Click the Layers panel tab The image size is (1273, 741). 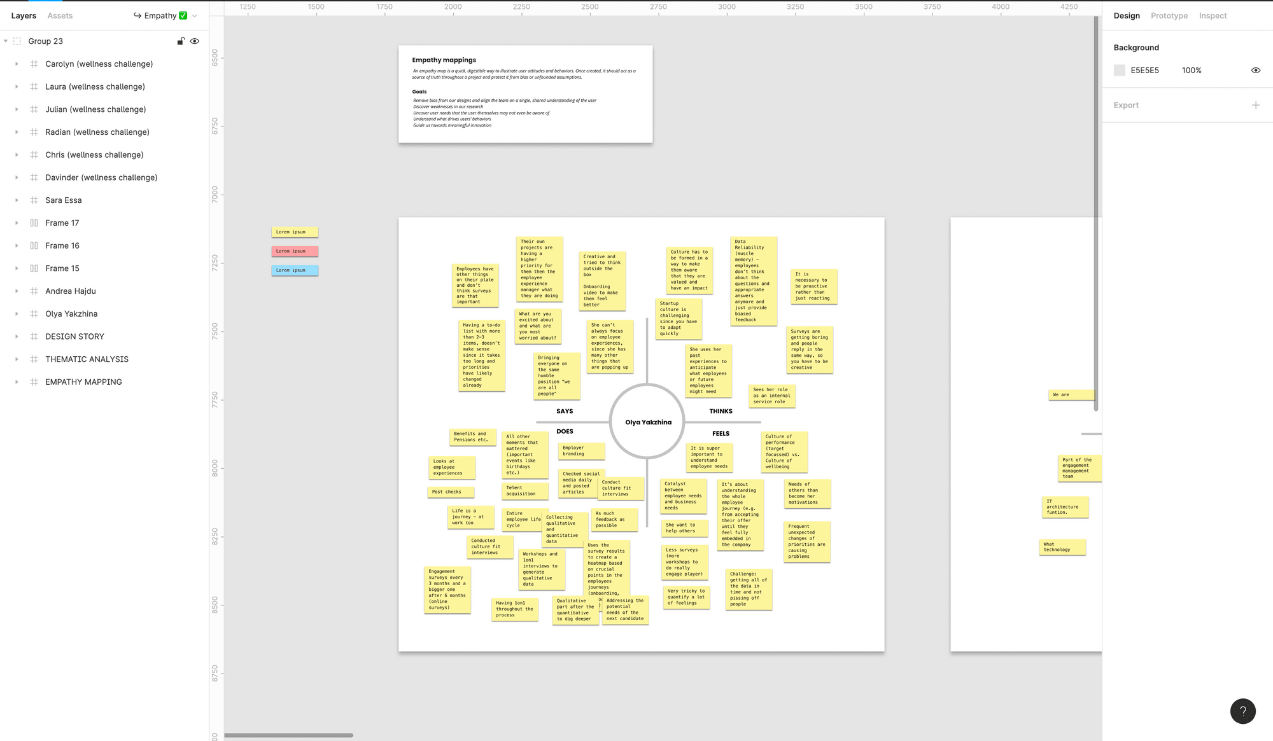pyautogui.click(x=23, y=15)
